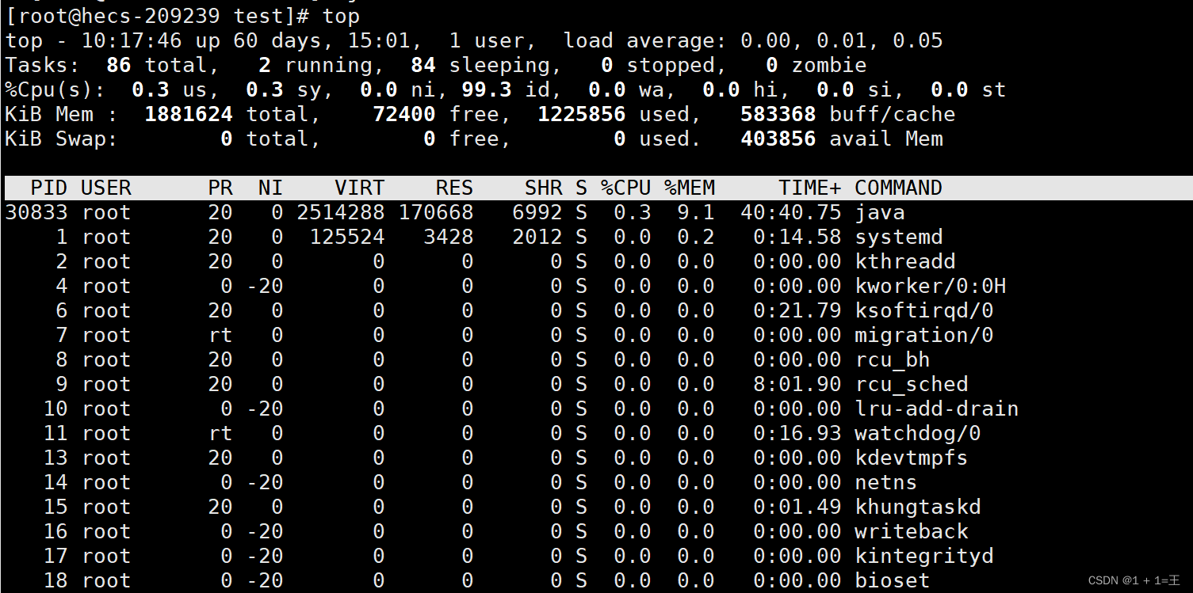Image resolution: width=1193 pixels, height=593 pixels.
Task: Click bioset process name
Action: pyautogui.click(x=892, y=581)
